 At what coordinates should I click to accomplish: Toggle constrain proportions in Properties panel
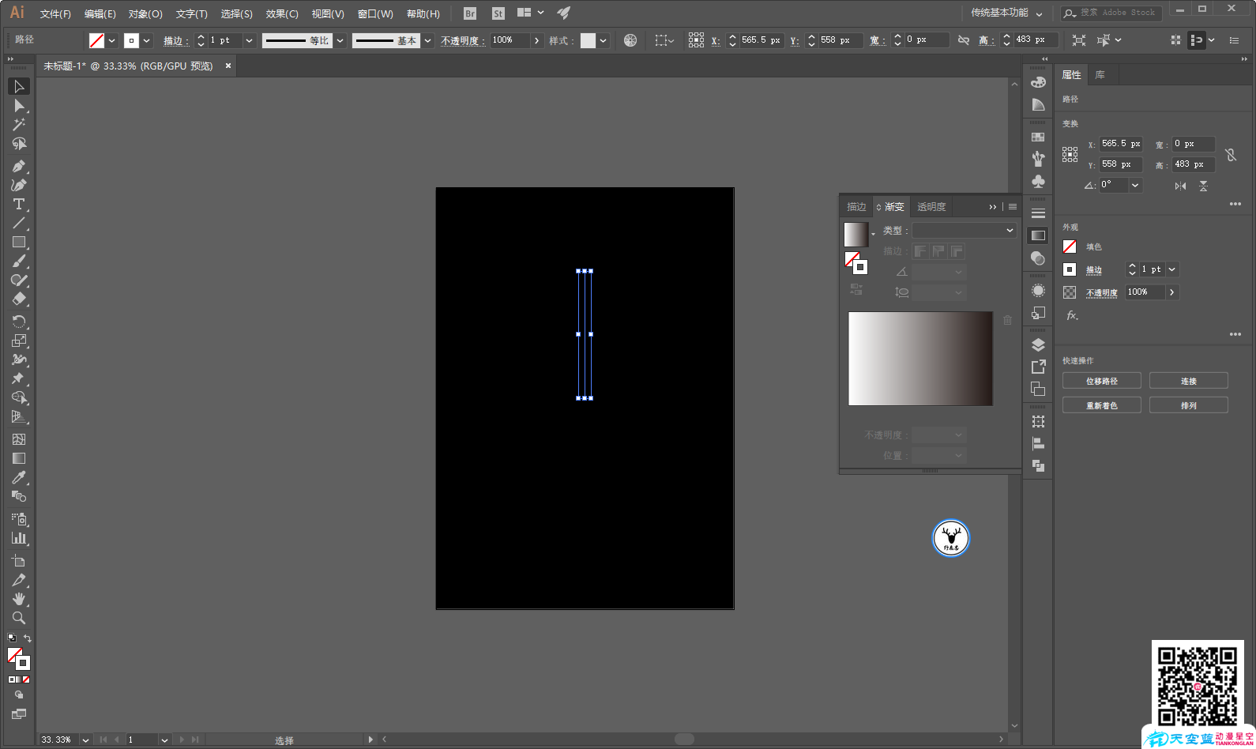1231,154
